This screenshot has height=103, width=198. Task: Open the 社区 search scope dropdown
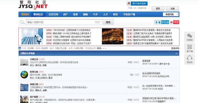click(98, 22)
